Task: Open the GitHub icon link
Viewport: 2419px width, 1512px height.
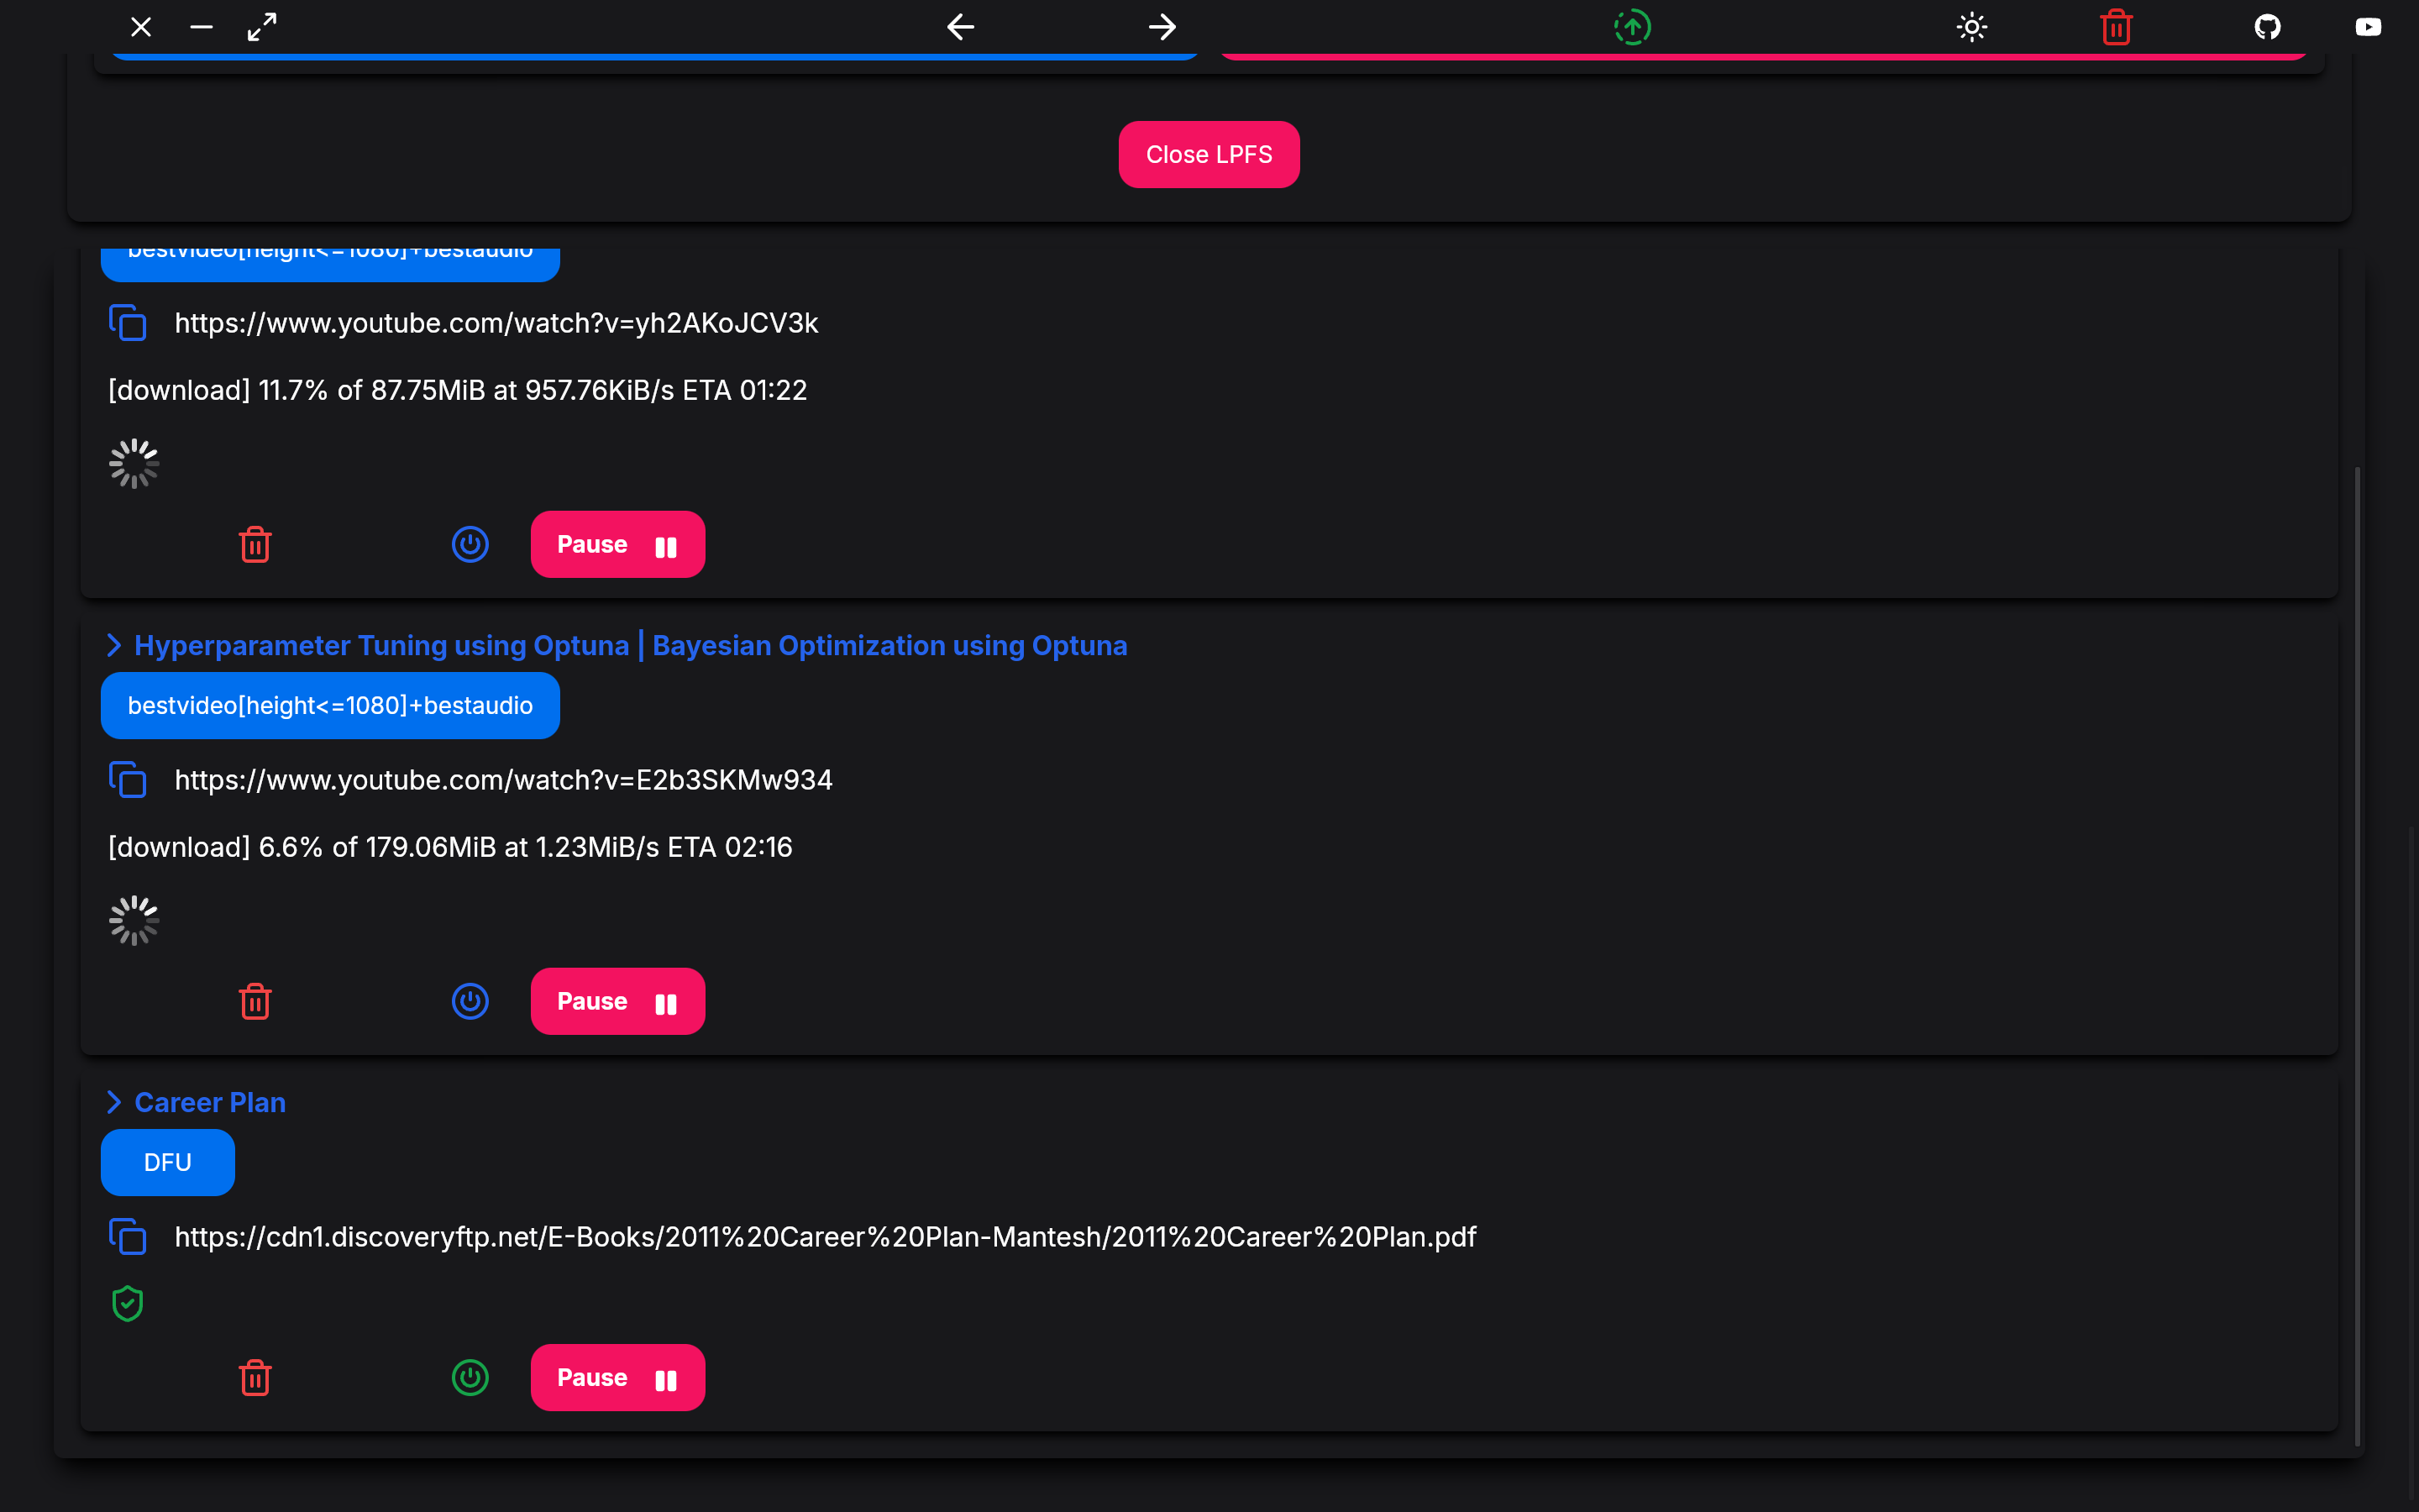Action: pos(2267,27)
